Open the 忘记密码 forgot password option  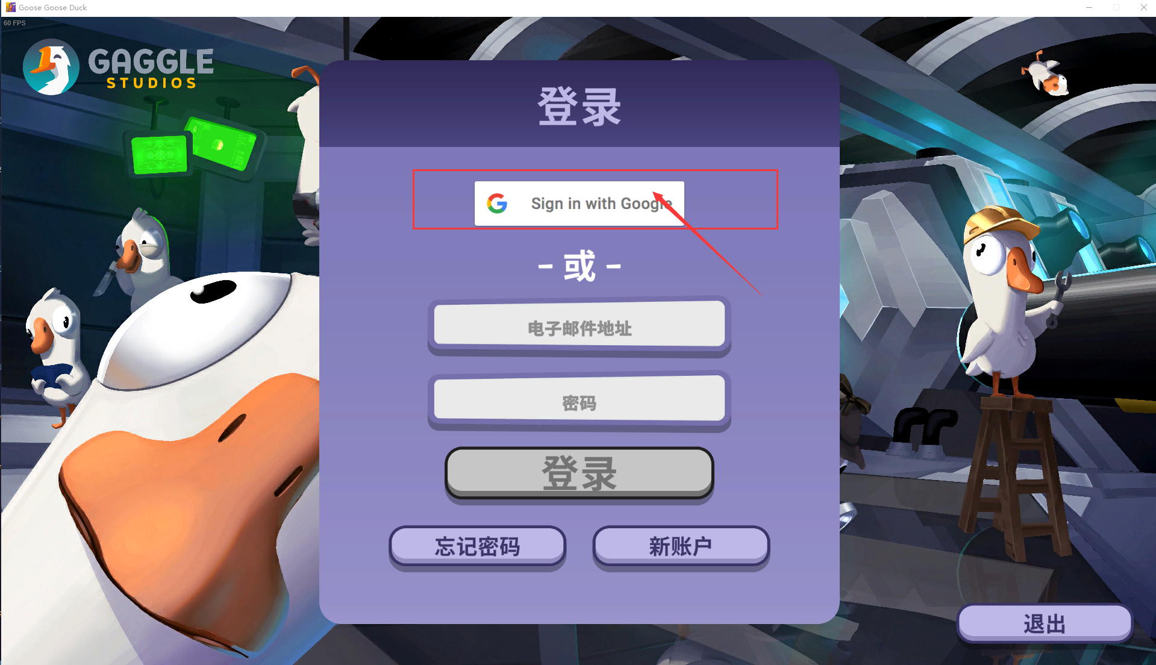(477, 546)
